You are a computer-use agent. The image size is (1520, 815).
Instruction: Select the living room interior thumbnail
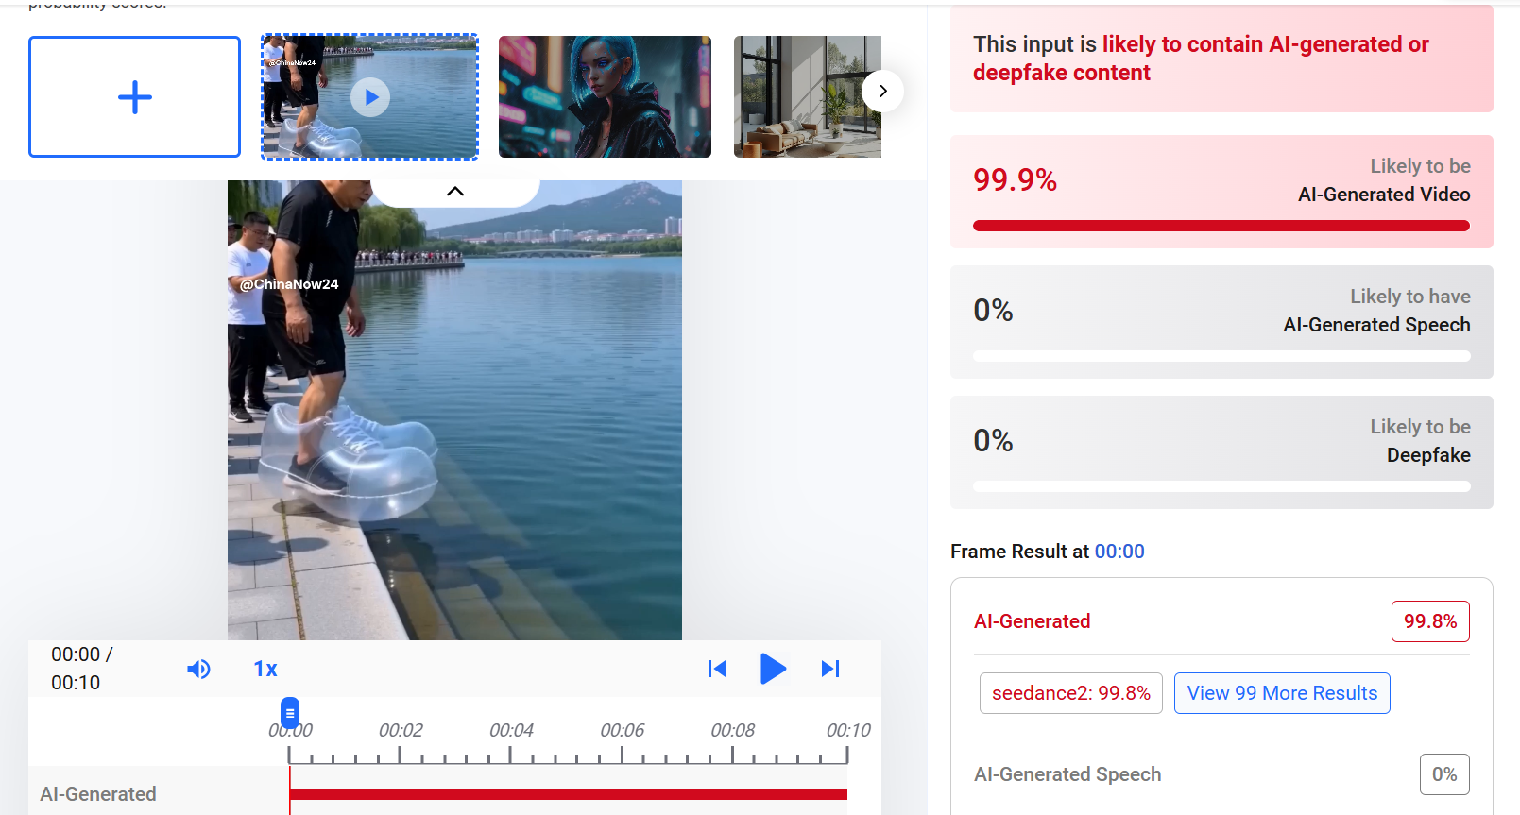pos(808,96)
